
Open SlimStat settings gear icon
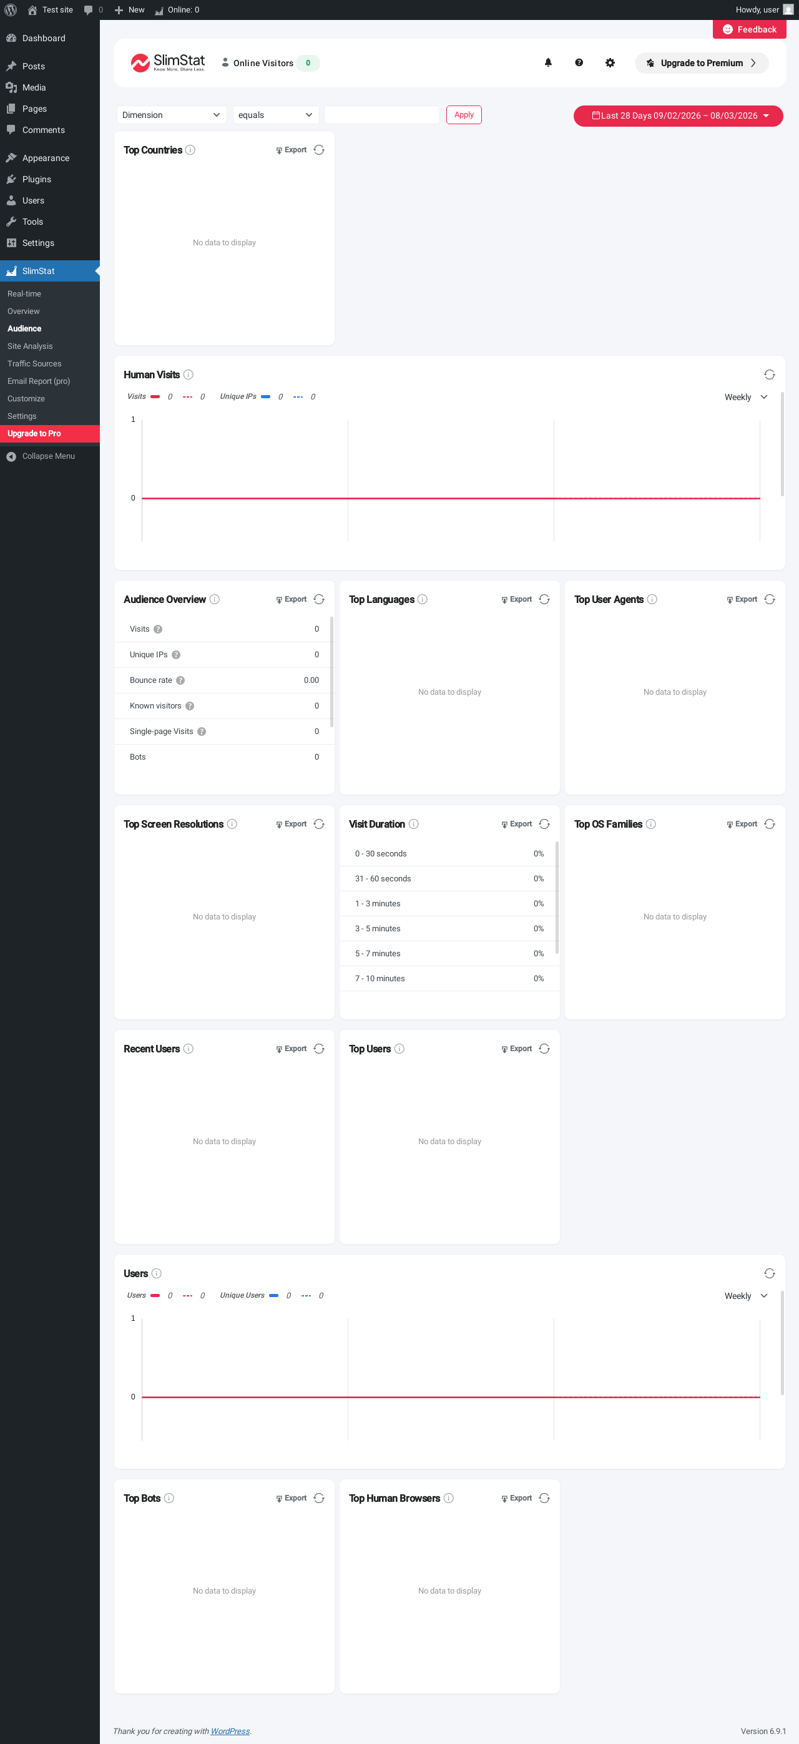click(x=610, y=63)
